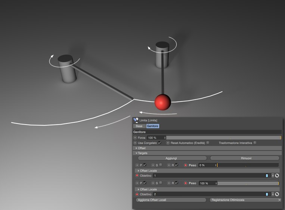Screen dimensions: 285x210
Task: Select the Genitore tab
Action: (152, 126)
